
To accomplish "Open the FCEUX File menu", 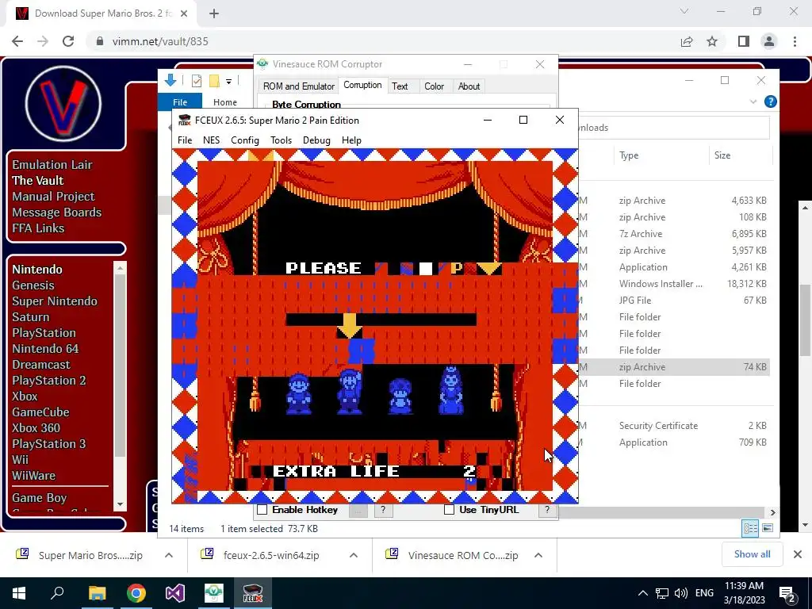I will 184,140.
